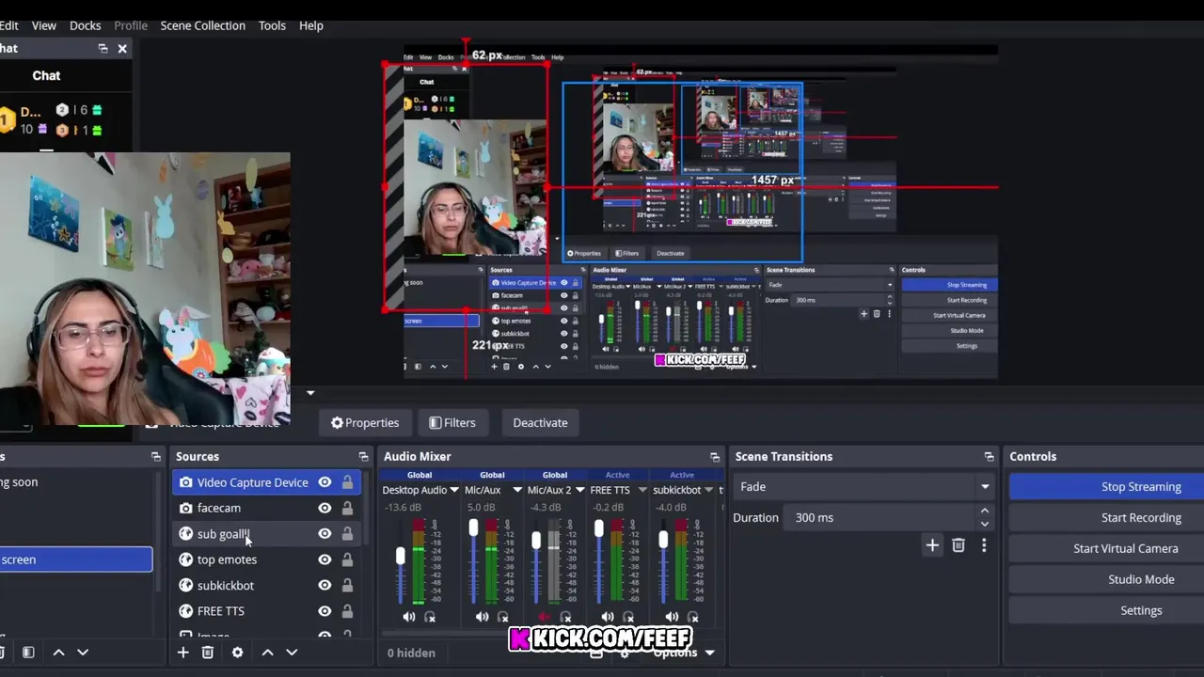The image size is (1204, 677).
Task: Hide the facecam source
Action: pos(325,508)
